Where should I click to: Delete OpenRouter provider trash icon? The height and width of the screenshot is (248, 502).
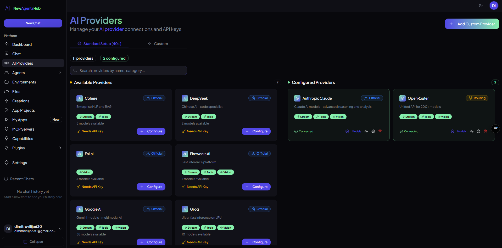pyautogui.click(x=485, y=131)
